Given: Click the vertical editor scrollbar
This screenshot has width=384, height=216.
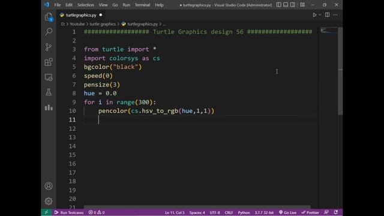Looking at the screenshot, I should (340, 71).
